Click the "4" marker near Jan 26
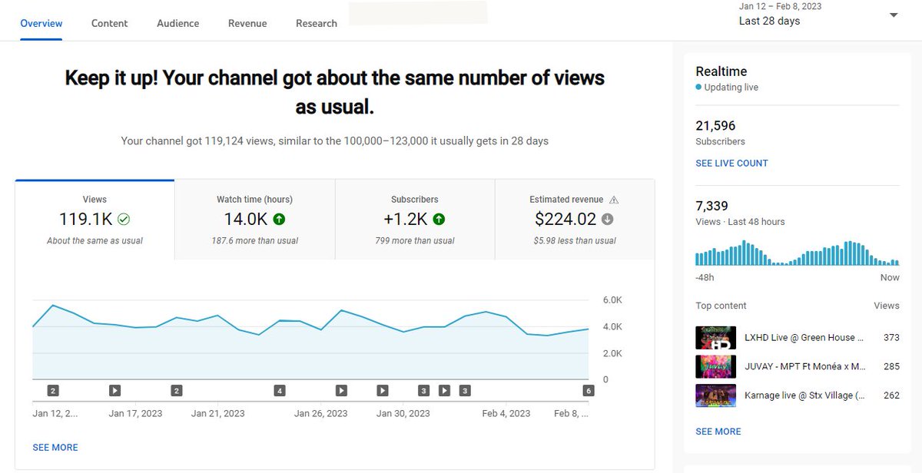 click(280, 390)
